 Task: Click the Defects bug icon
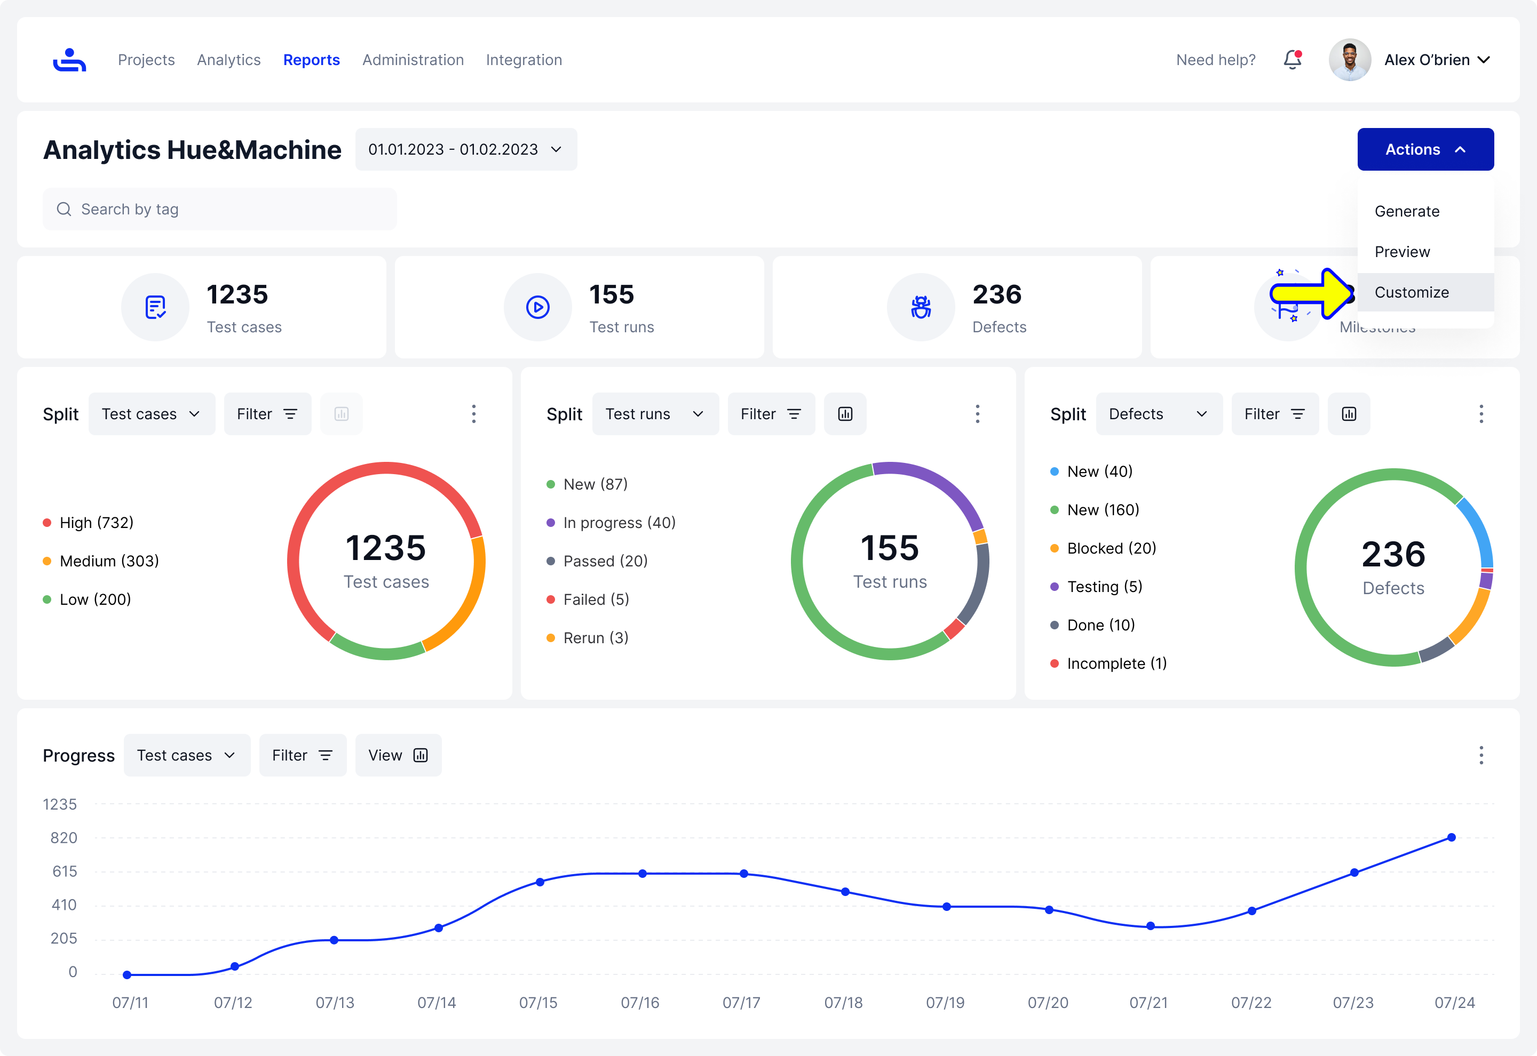[x=921, y=307]
